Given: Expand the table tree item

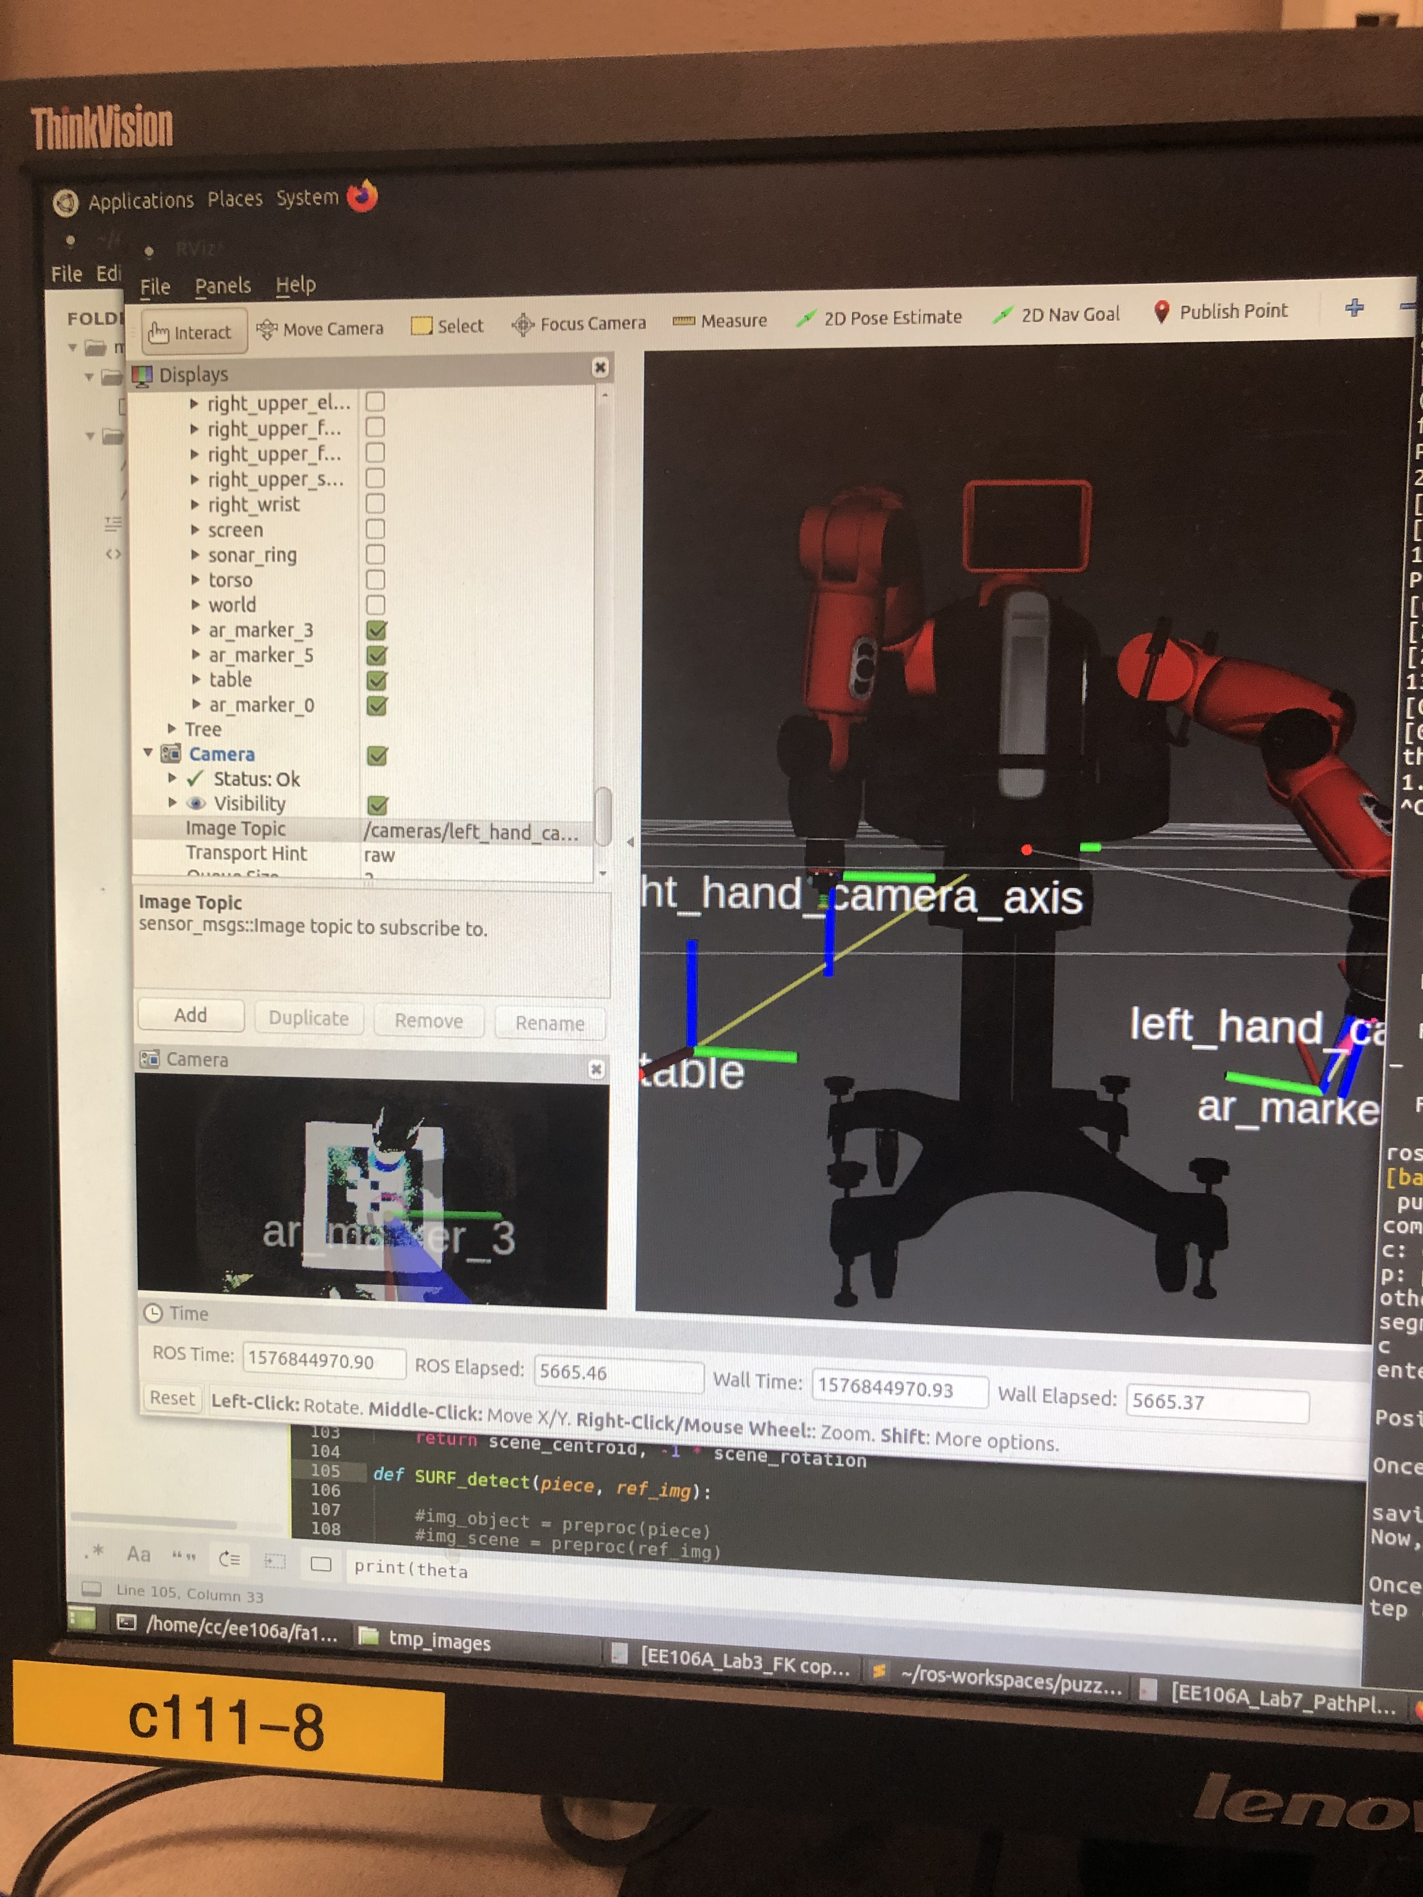Looking at the screenshot, I should 196,679.
